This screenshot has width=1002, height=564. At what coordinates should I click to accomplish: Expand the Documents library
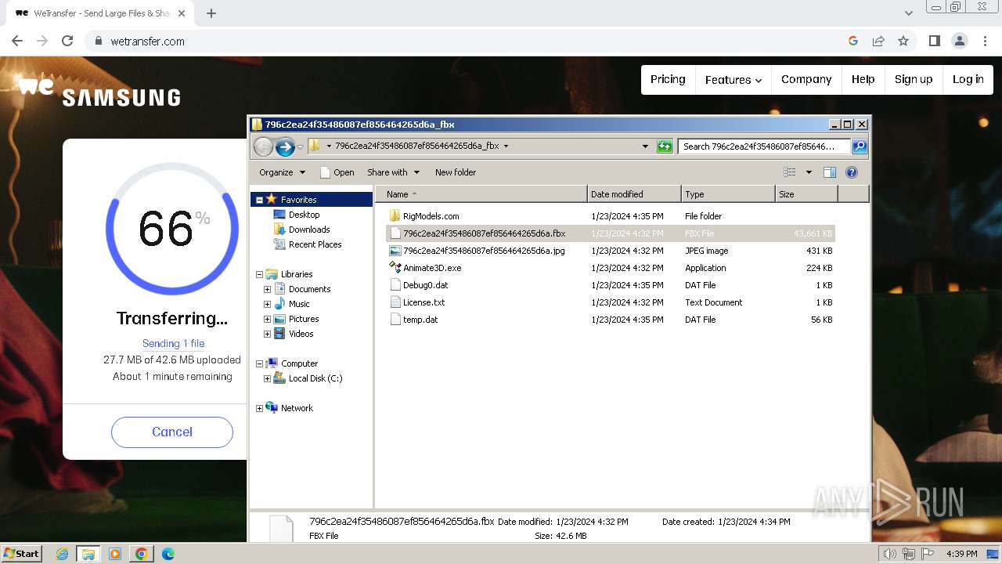pyautogui.click(x=267, y=289)
